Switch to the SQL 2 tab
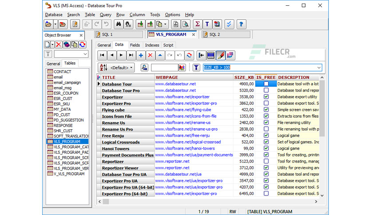The width and height of the screenshot is (371, 215). point(226,34)
